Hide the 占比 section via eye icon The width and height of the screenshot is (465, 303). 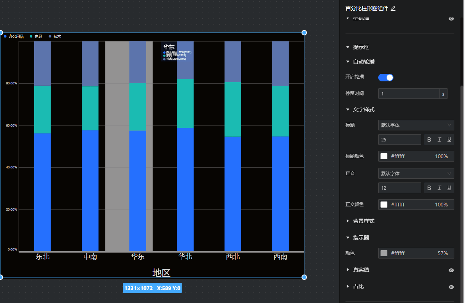(x=451, y=287)
